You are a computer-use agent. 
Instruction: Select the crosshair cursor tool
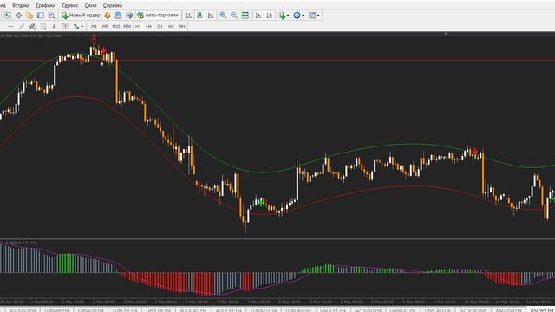click(x=18, y=16)
